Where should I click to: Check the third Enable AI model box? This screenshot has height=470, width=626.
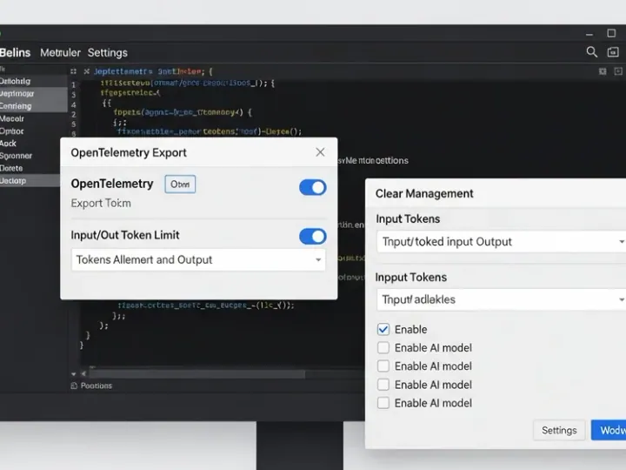click(x=383, y=385)
